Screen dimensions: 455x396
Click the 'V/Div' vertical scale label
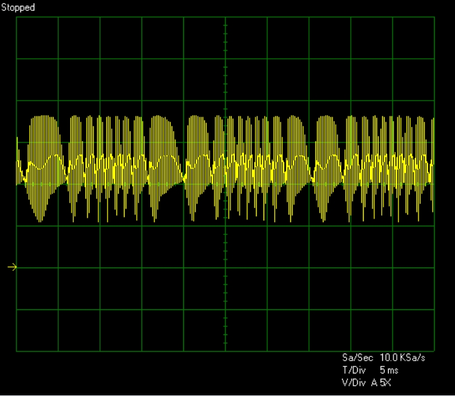click(354, 383)
